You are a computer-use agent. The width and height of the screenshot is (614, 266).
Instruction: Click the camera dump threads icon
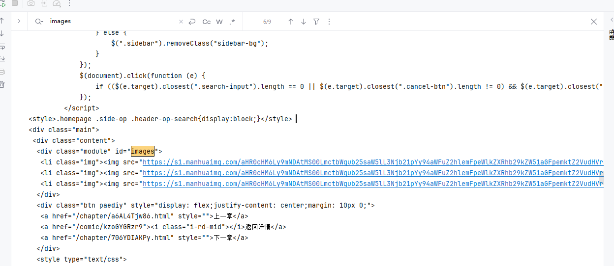31,3
